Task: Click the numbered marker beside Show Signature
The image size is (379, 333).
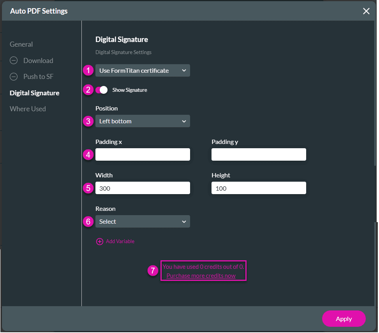Action: pyautogui.click(x=88, y=89)
